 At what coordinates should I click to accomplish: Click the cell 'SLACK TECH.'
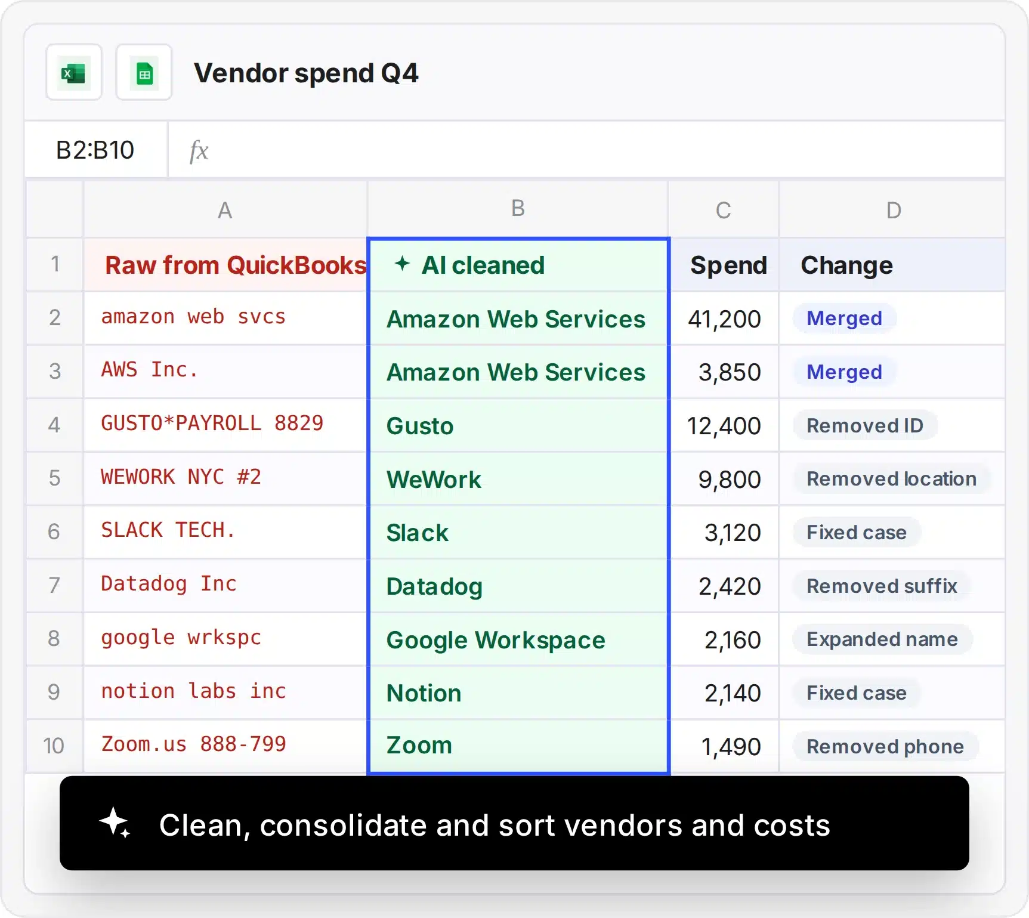[225, 531]
